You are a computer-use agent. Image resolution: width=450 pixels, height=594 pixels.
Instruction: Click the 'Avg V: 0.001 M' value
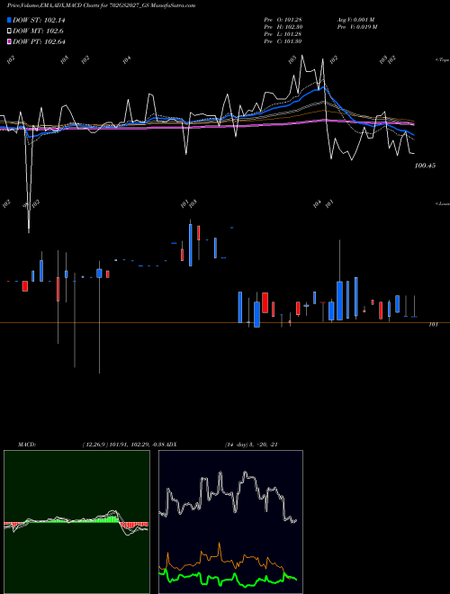356,20
